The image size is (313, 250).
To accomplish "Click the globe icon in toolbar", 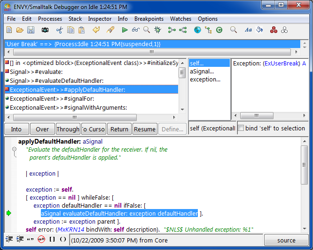I will 197,30.
